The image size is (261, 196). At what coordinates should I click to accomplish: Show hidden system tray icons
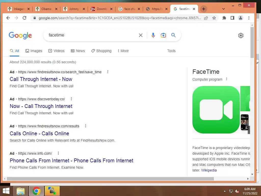point(225,191)
